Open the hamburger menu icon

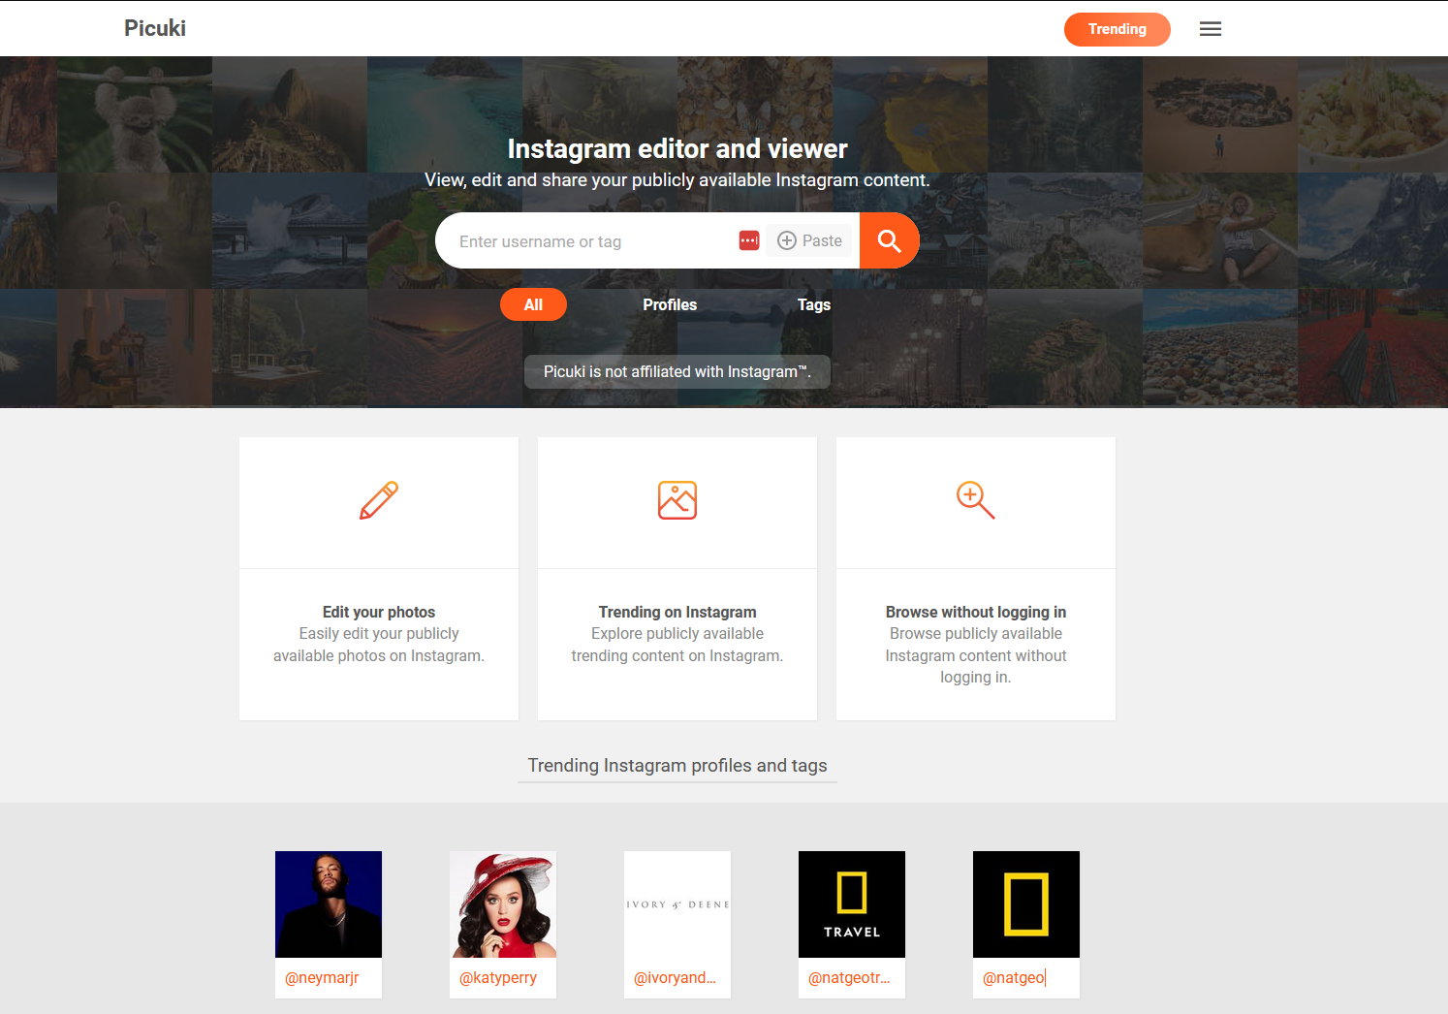coord(1210,29)
